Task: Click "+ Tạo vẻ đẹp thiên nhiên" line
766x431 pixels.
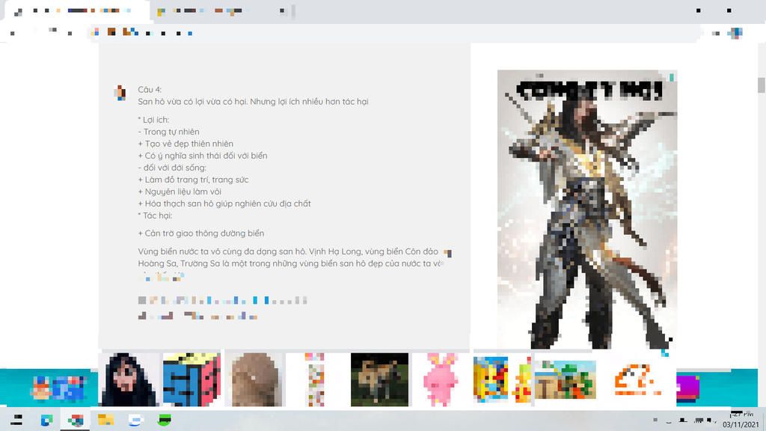Action: coord(186,144)
